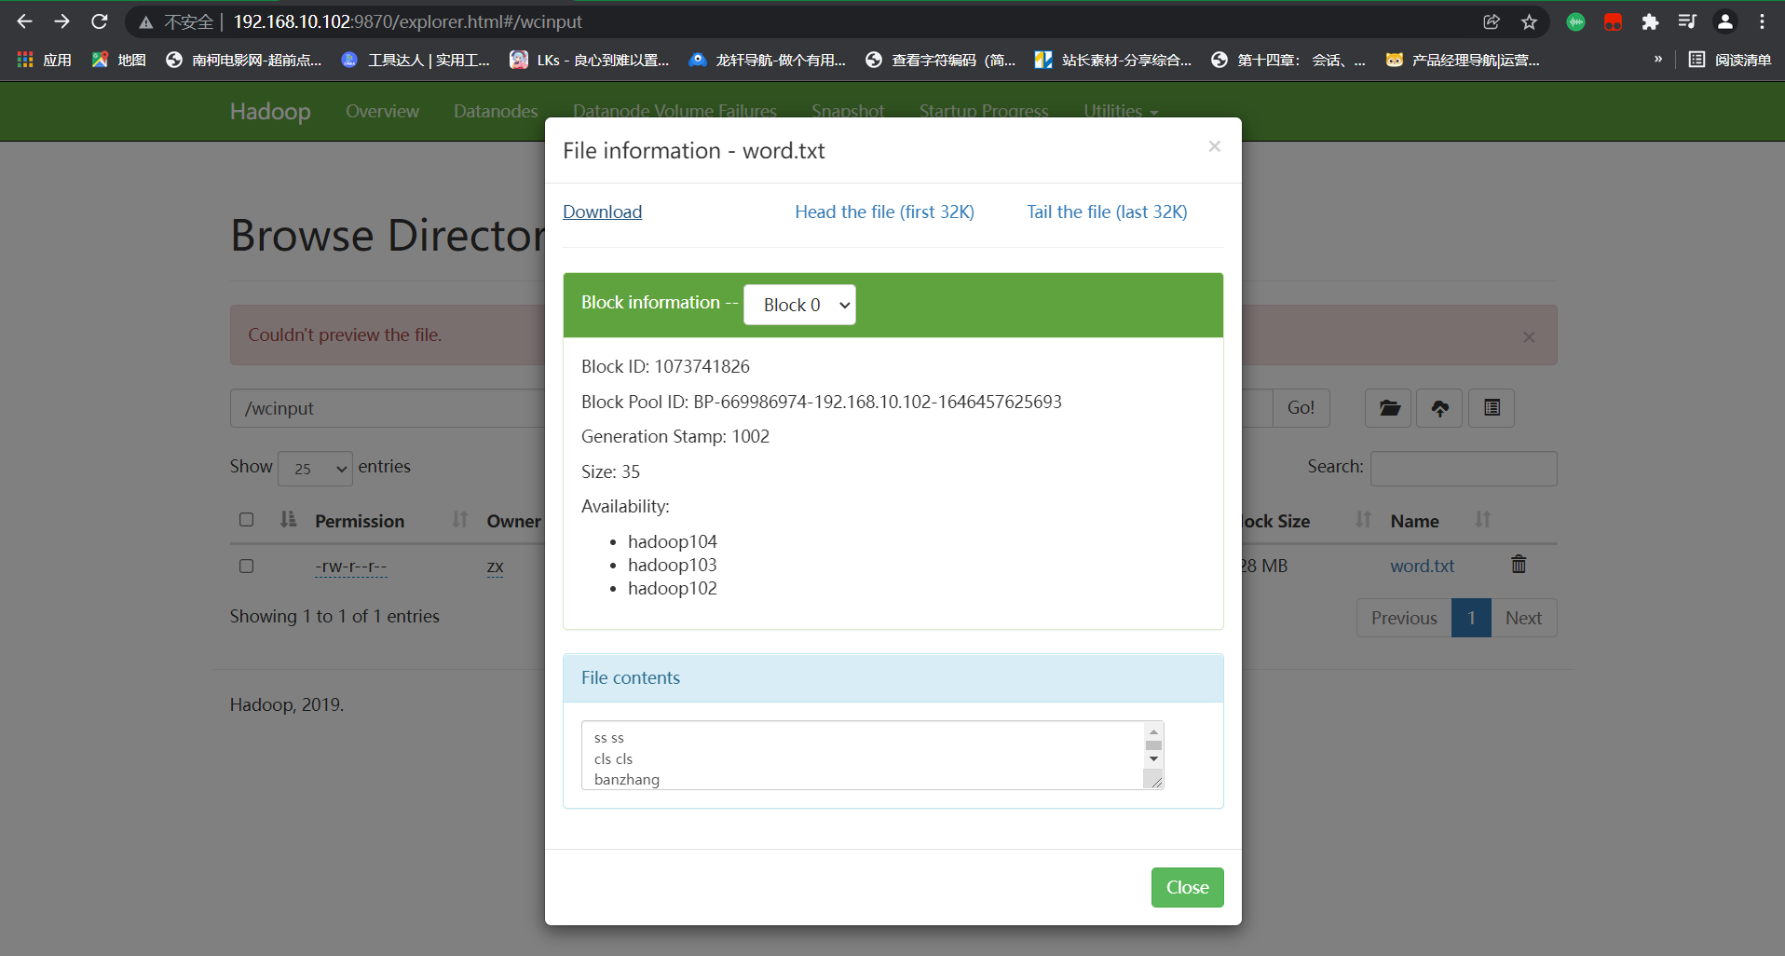
Task: Open Datanode Volume Failures tab
Action: (x=674, y=111)
